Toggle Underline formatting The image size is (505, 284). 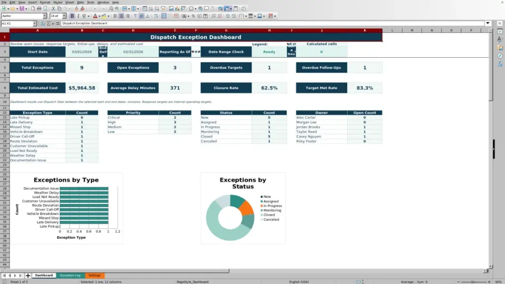click(84, 16)
